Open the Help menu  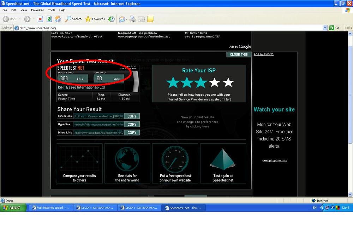coord(62,10)
